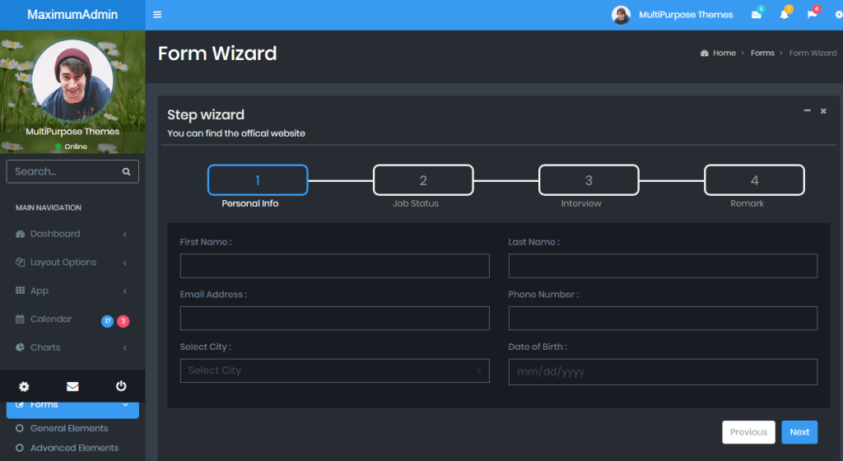The image size is (843, 461).
Task: Click the hamburger sidebar toggle icon
Action: (x=157, y=15)
